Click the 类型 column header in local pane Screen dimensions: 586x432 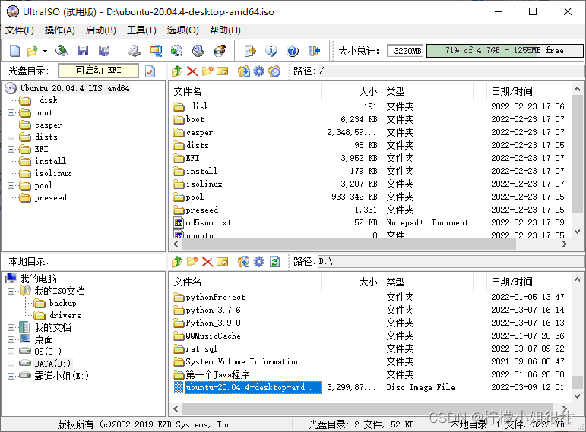pos(428,282)
